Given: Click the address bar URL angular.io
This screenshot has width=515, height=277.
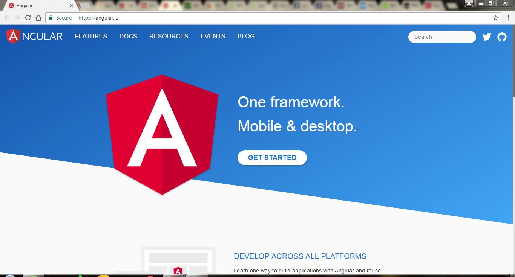Looking at the screenshot, I should coord(98,18).
